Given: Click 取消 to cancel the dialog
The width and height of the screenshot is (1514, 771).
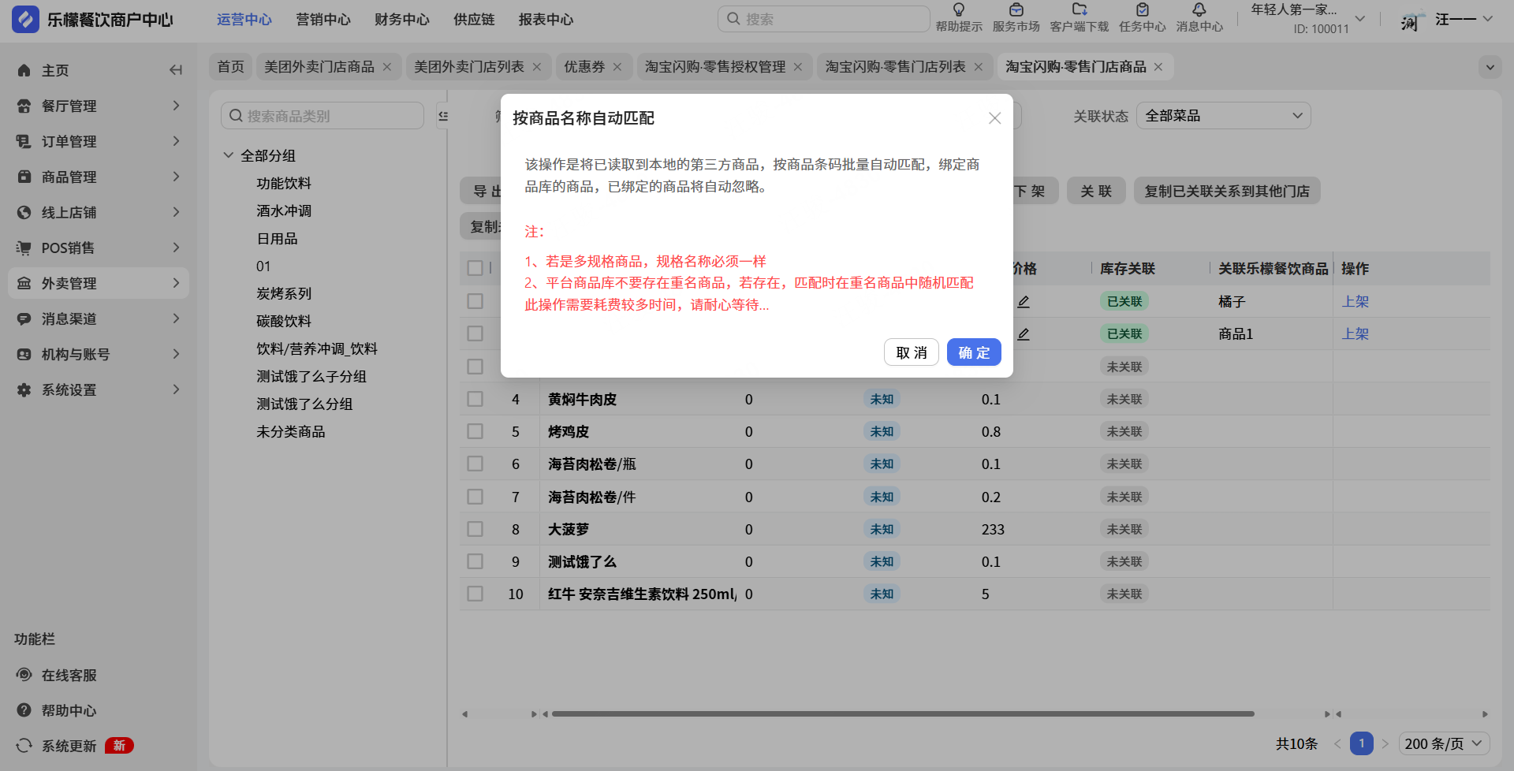Looking at the screenshot, I should point(911,352).
